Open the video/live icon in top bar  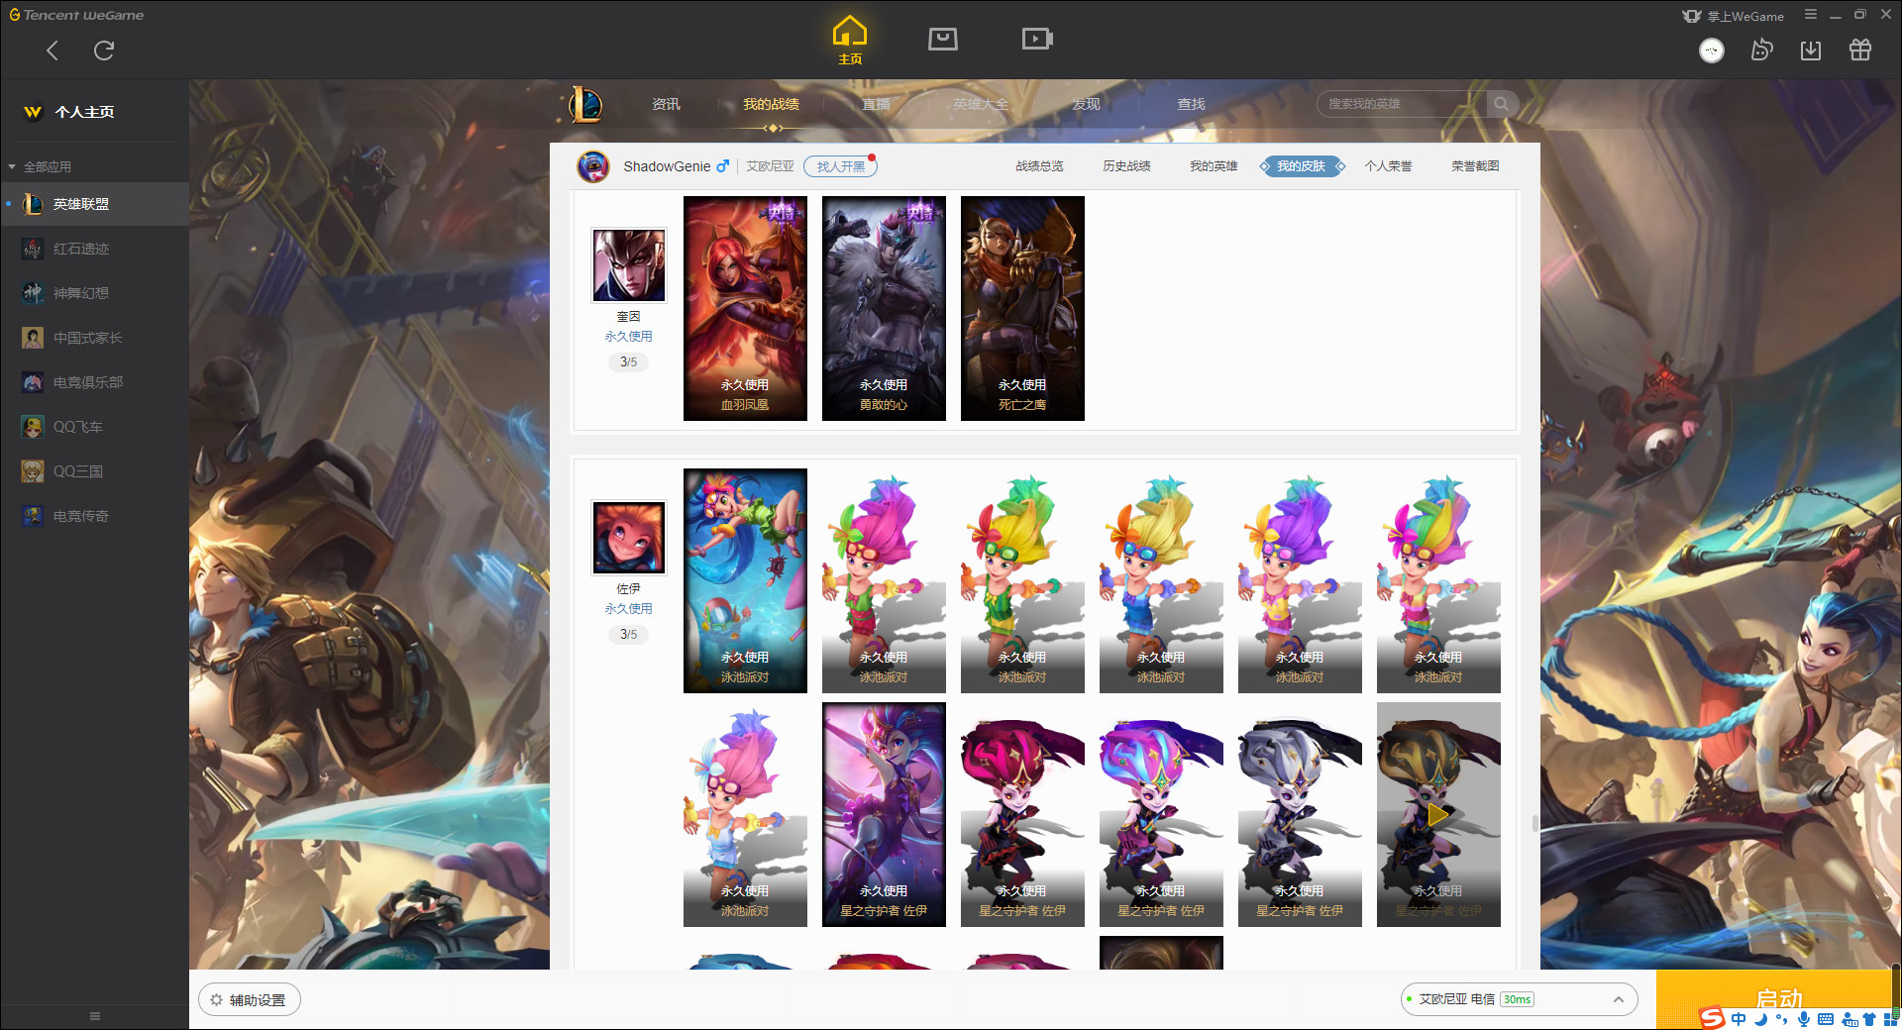(1036, 39)
